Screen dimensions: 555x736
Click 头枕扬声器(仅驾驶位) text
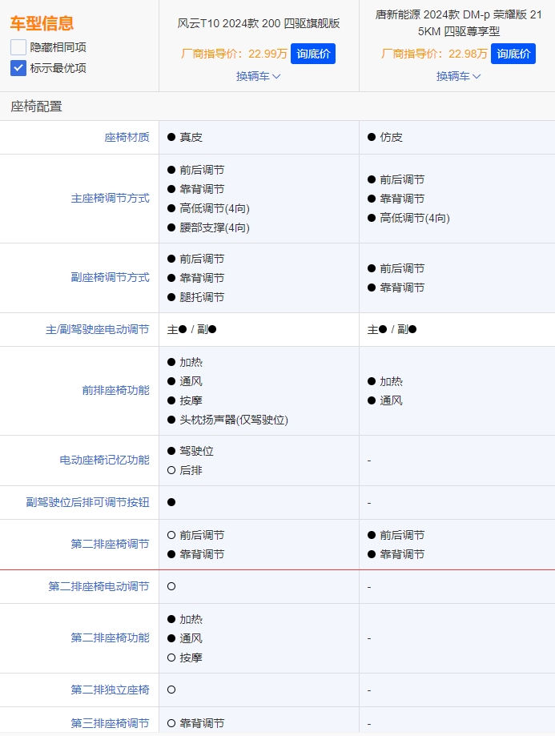tap(234, 420)
